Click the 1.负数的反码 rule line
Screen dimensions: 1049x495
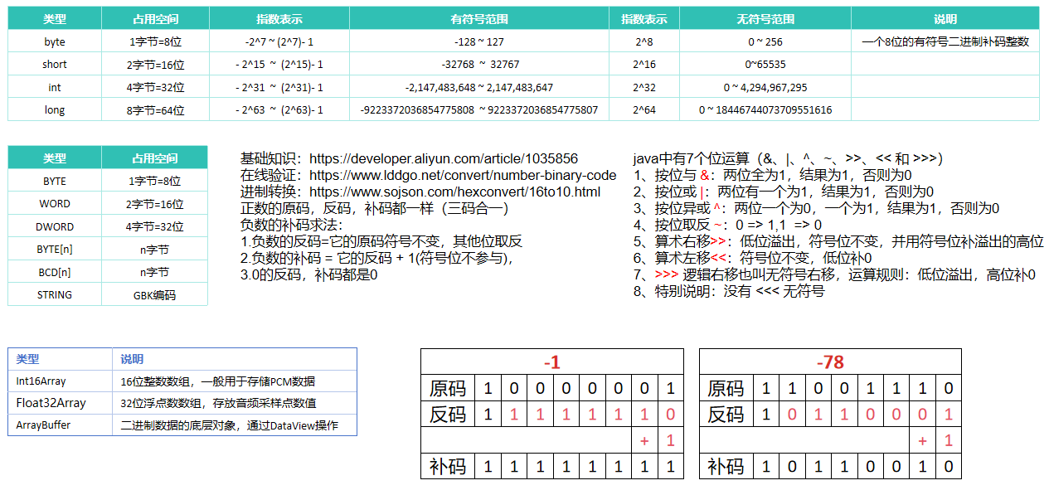click(381, 241)
